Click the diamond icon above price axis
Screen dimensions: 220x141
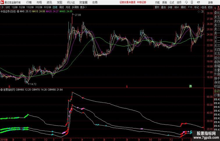[x=199, y=12]
